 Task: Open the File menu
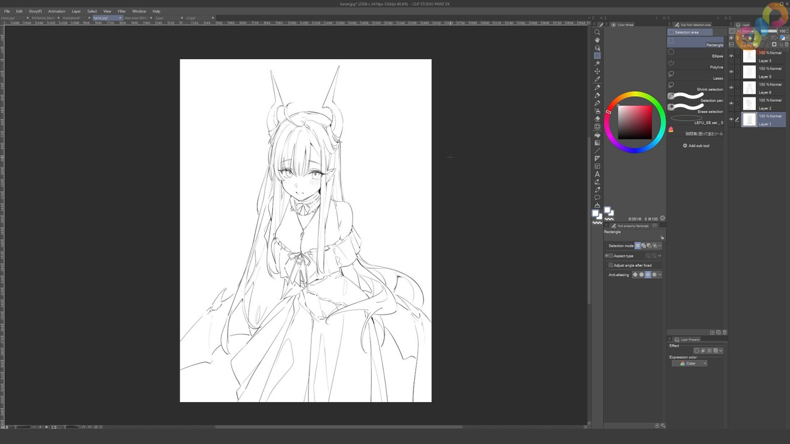(7, 11)
